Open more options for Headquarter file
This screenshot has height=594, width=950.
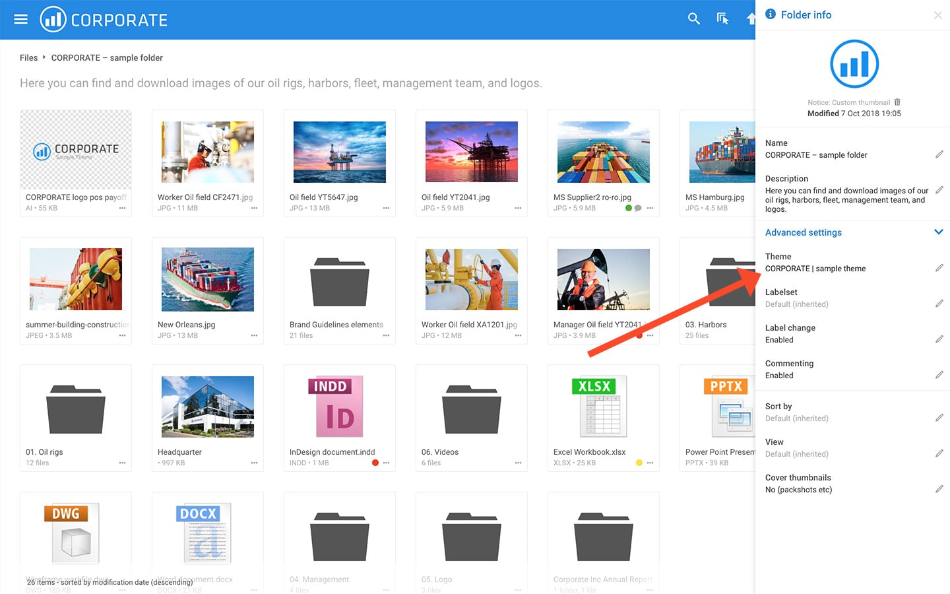[x=254, y=463]
